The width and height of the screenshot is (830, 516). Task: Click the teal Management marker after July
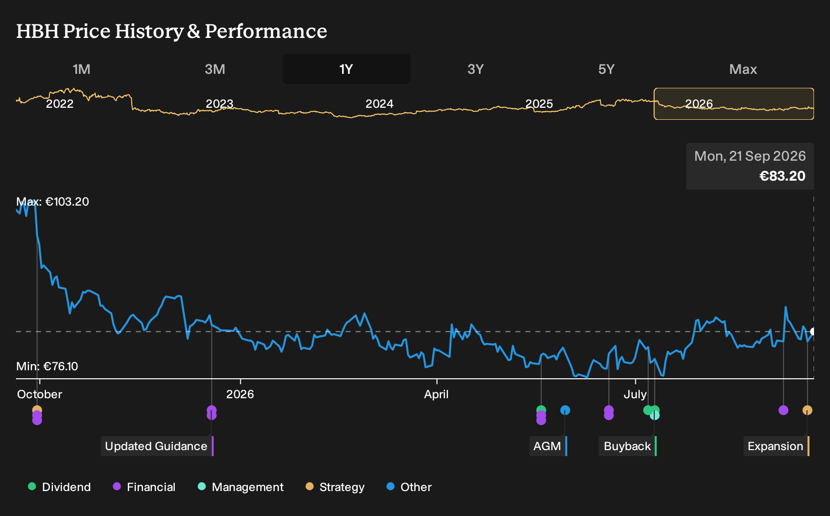click(x=655, y=416)
